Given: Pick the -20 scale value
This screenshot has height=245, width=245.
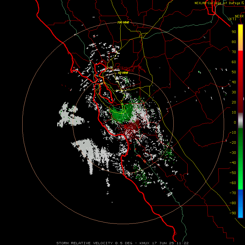Looking at the screenshot, I should tap(233, 142).
